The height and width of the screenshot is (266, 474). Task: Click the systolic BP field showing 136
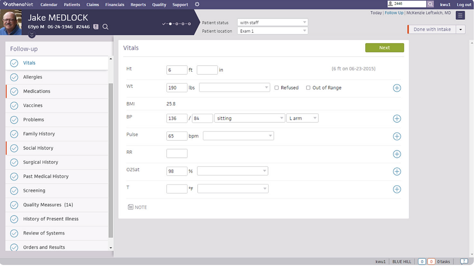[177, 118]
